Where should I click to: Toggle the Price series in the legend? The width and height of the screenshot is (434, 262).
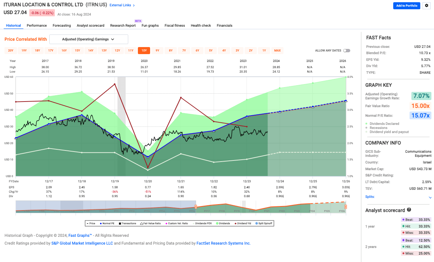[x=88, y=223]
